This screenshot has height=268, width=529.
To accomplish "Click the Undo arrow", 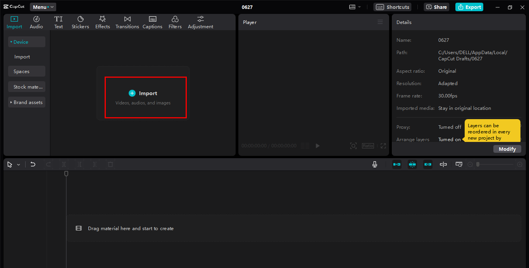I will point(33,164).
